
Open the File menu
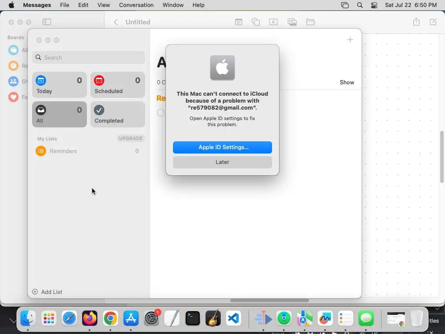[64, 5]
